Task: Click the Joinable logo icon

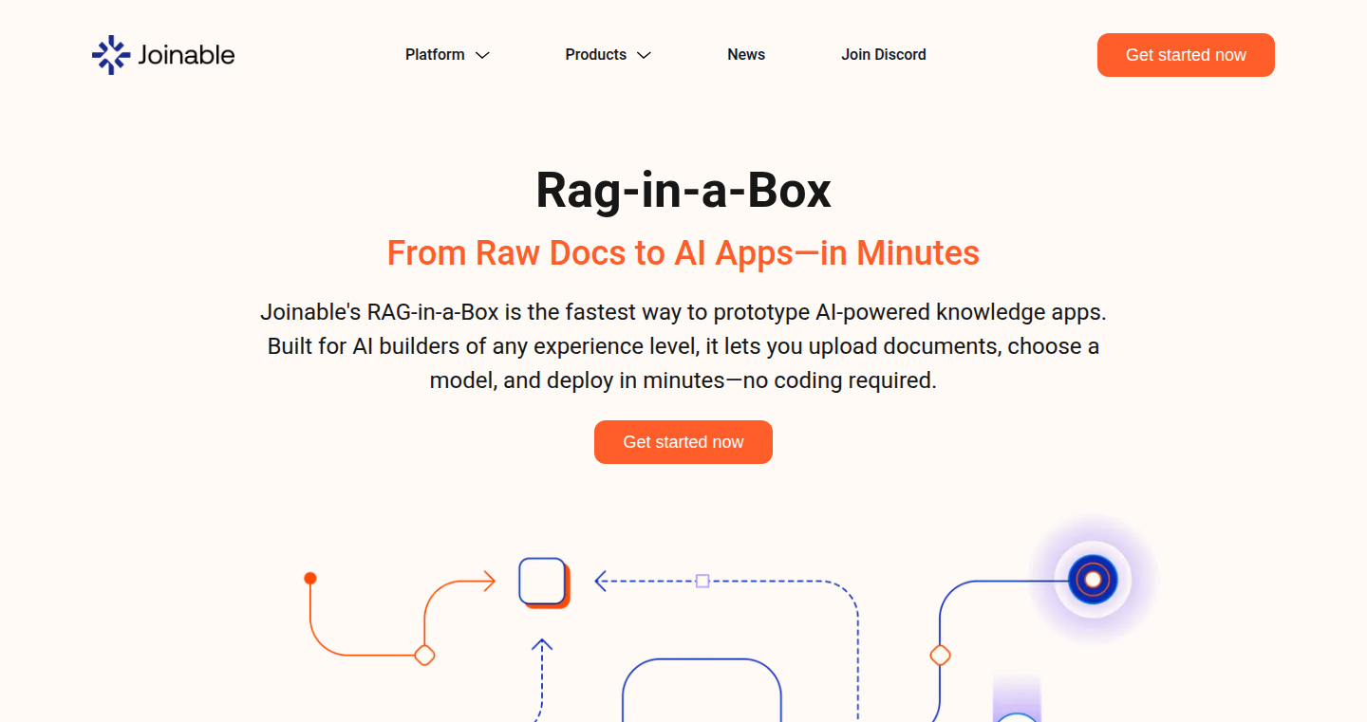Action: click(x=111, y=55)
